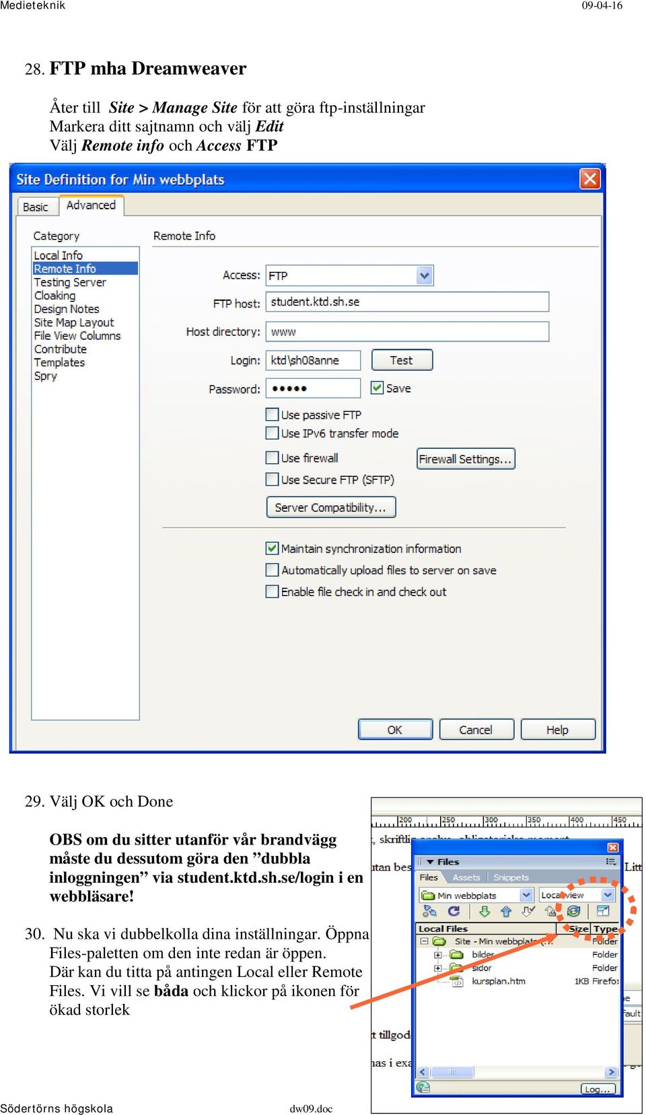This screenshot has width=646, height=1115.
Task: Toggle the Save password checkbox
Action: (x=378, y=388)
